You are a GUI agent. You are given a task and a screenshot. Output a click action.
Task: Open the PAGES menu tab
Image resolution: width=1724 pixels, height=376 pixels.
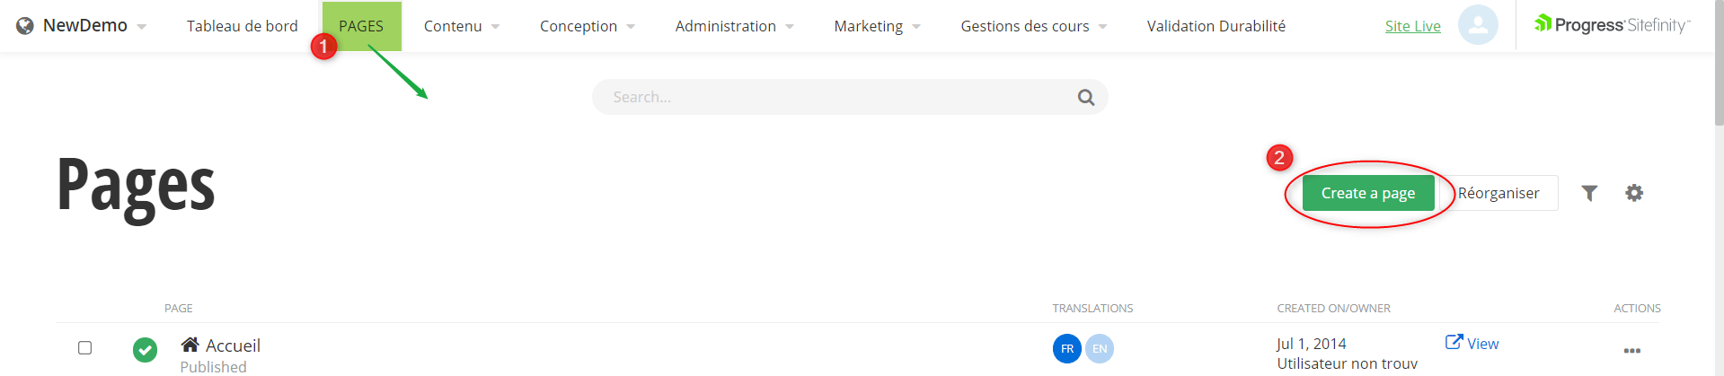[x=361, y=26]
